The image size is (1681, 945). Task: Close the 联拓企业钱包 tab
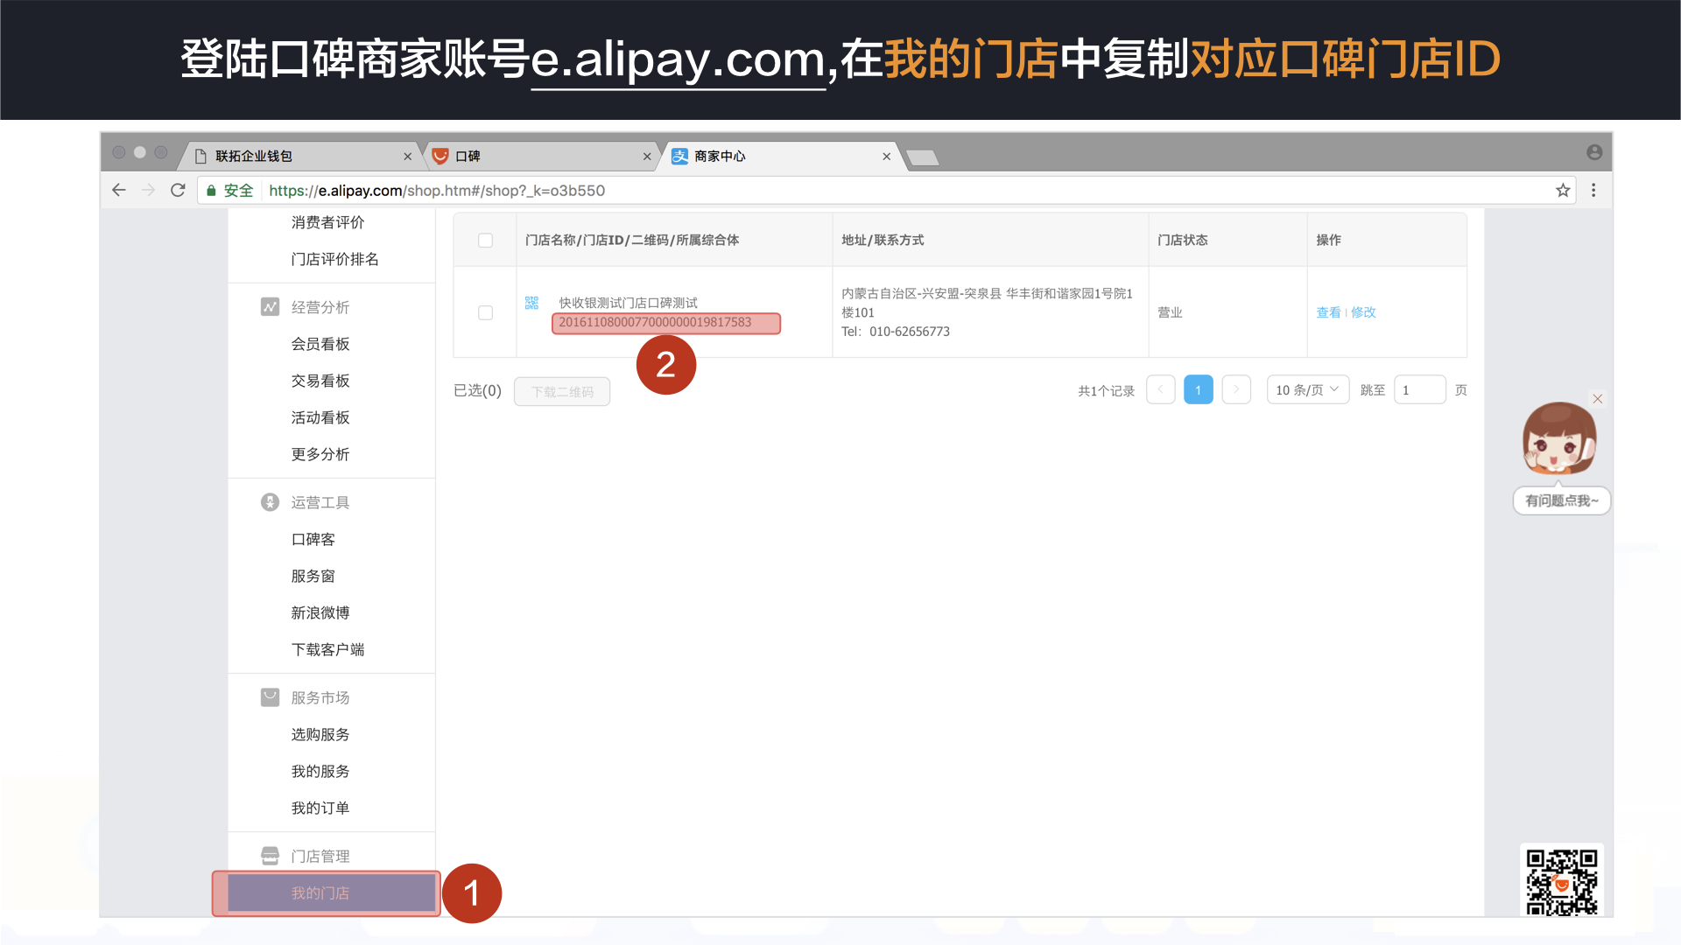407,157
